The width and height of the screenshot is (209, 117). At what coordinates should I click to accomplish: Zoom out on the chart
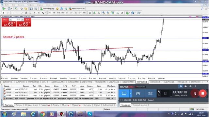[108, 13]
